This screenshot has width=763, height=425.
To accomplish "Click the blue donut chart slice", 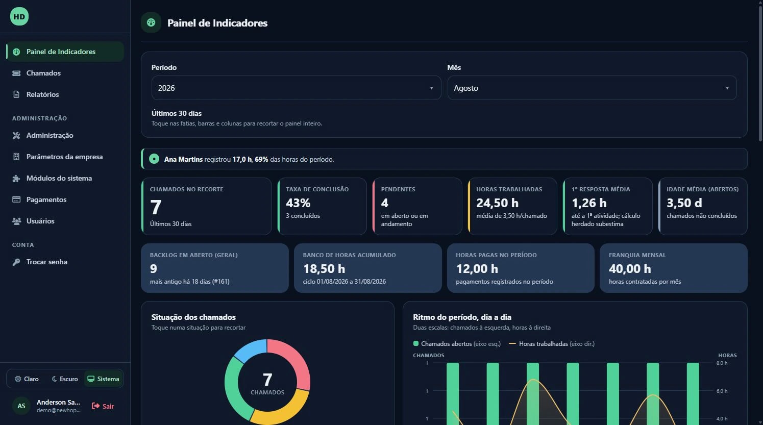I will pyautogui.click(x=251, y=349).
